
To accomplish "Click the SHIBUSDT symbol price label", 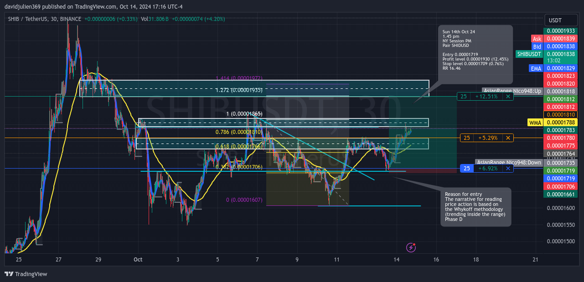I will (x=529, y=54).
